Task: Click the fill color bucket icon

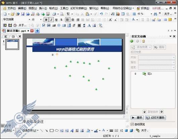Action: click(x=88, y=131)
